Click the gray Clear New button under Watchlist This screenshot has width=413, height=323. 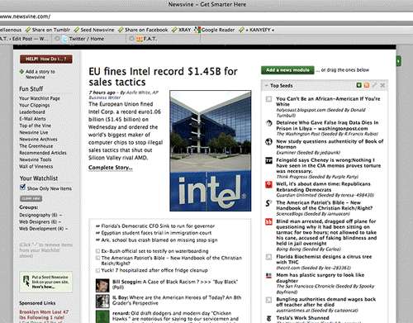(x=31, y=198)
